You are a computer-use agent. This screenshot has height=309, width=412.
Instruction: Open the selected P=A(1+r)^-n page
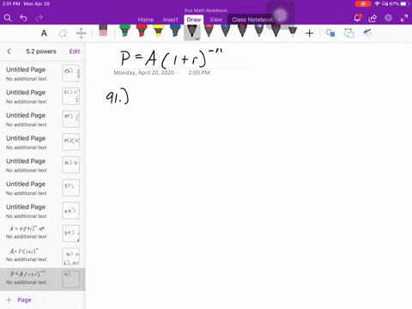click(x=43, y=279)
